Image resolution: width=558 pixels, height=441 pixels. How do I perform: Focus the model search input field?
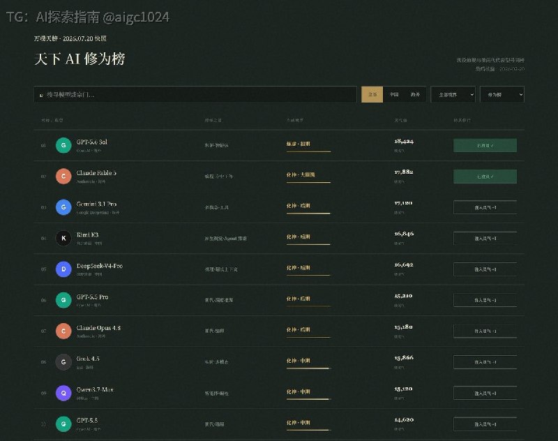[195, 94]
